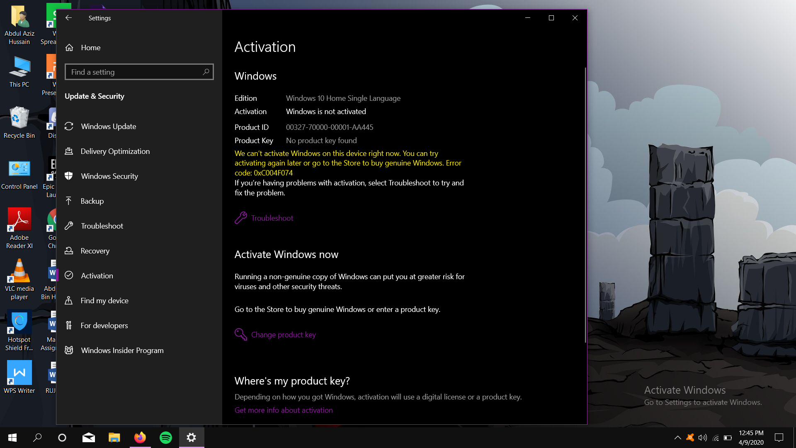This screenshot has height=448, width=796.
Task: Select the error code 0xC004F074 text
Action: click(273, 173)
